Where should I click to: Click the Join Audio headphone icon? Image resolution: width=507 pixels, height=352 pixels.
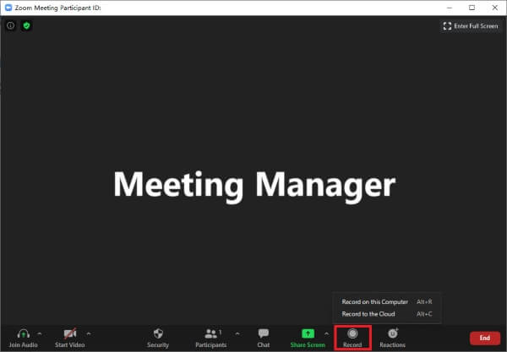25,333
